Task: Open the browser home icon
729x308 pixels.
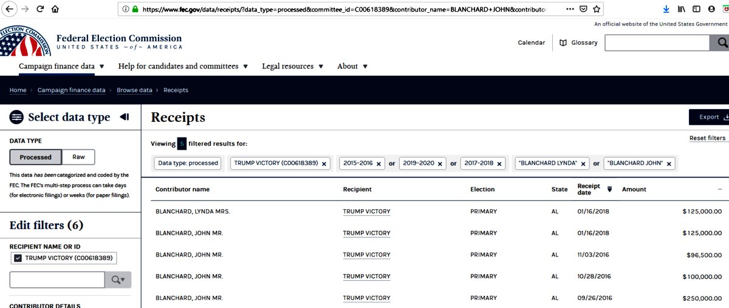Action: (55, 9)
